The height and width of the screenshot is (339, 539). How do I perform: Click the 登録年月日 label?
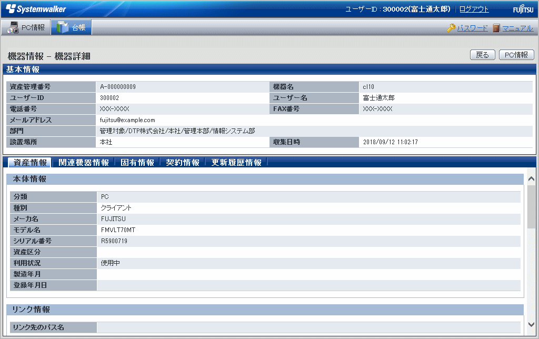pos(30,285)
